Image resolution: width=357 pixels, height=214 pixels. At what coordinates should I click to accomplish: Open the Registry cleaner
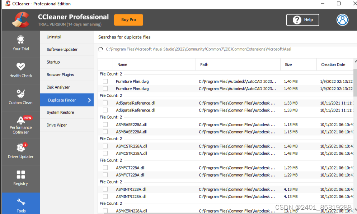pyautogui.click(x=20, y=179)
